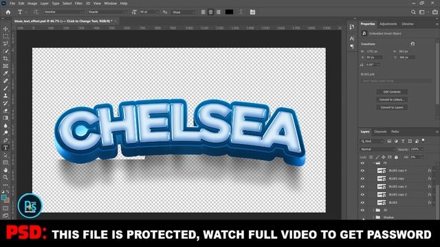440x247 pixels.
Task: Click the rotation angle field
Action: click(x=373, y=64)
